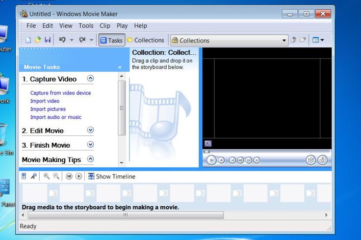Click the Import pictures link
Viewport: 361px width, 240px height.
coord(48,109)
